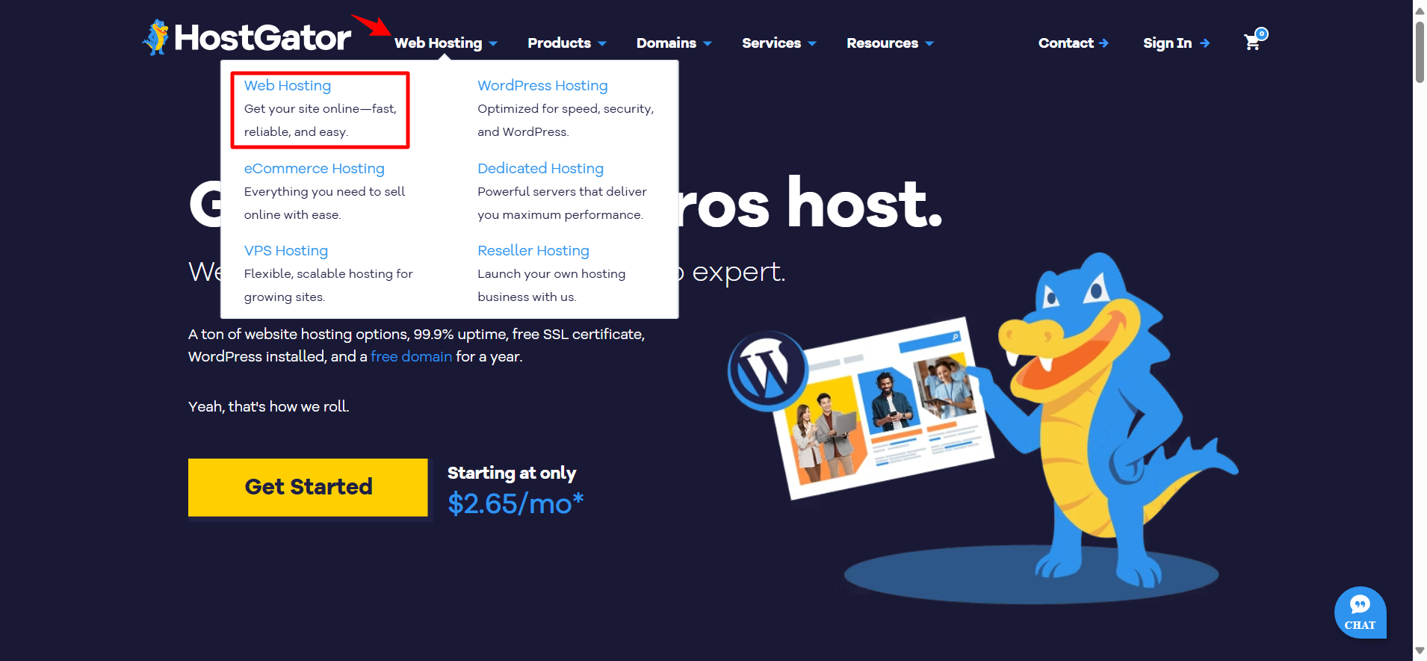Click the Get Started button
Screen dimensions: 1427x661
click(308, 487)
